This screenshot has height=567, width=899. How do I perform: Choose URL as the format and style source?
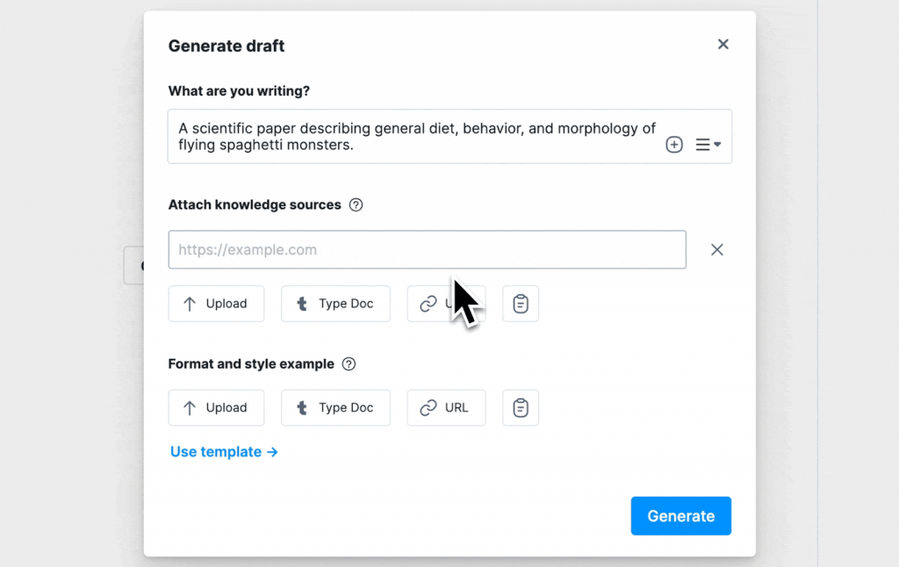click(x=446, y=407)
